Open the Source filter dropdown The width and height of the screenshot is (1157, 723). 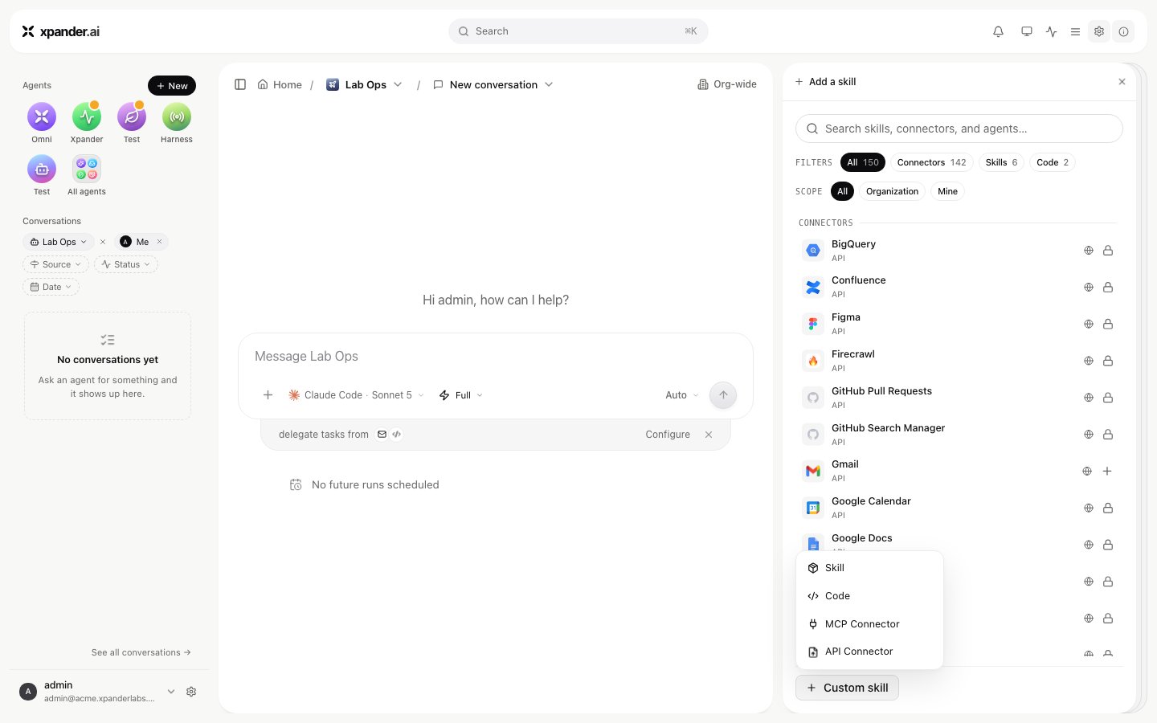pyautogui.click(x=55, y=264)
